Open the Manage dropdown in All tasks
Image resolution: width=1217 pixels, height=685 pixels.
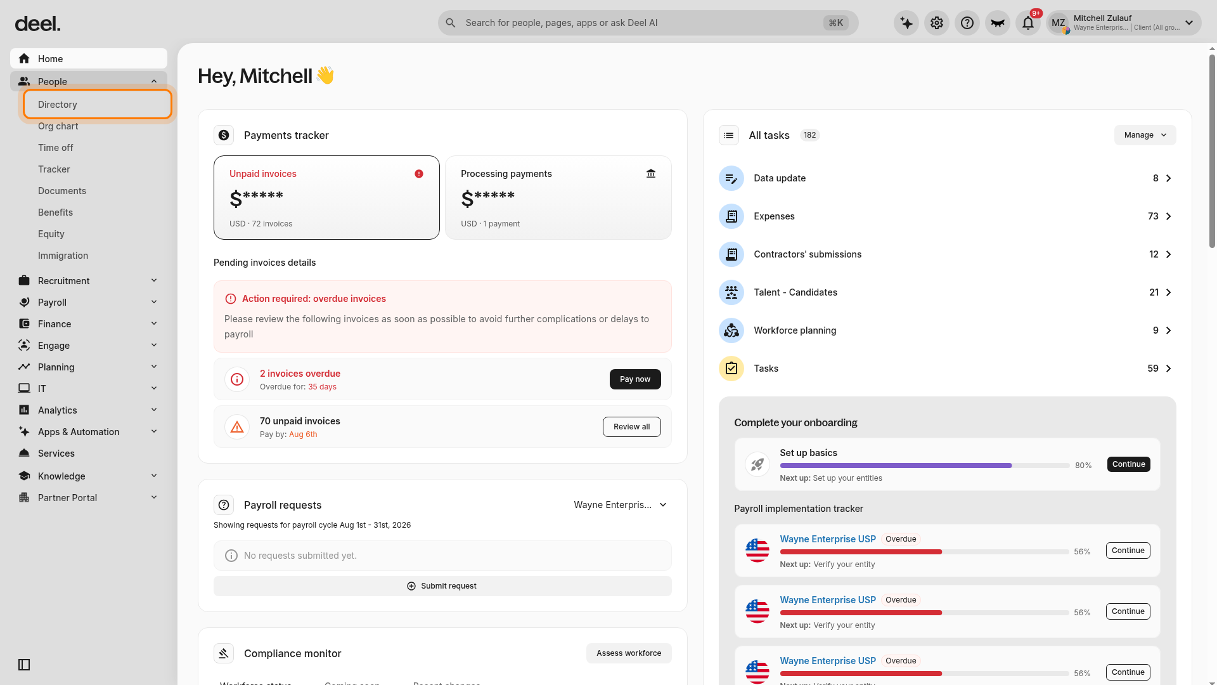(1145, 135)
